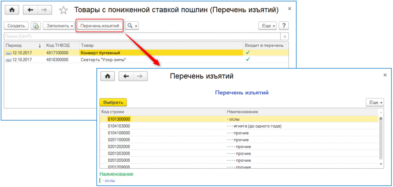Toggle the checkmark for Конверт бумажный

[248, 52]
